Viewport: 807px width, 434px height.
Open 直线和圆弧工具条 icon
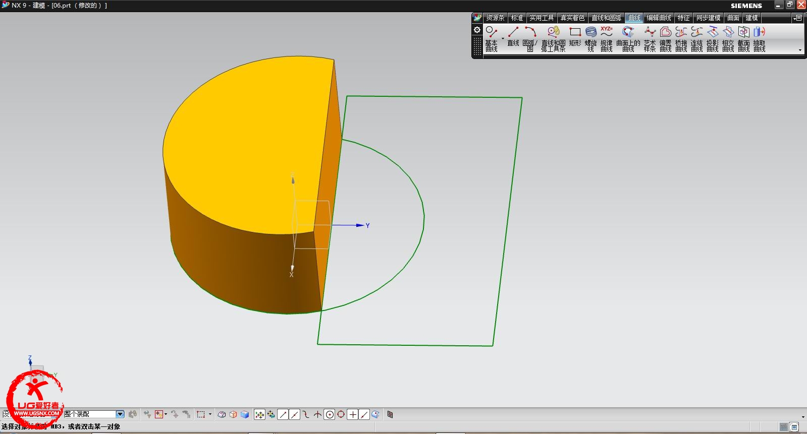click(554, 39)
